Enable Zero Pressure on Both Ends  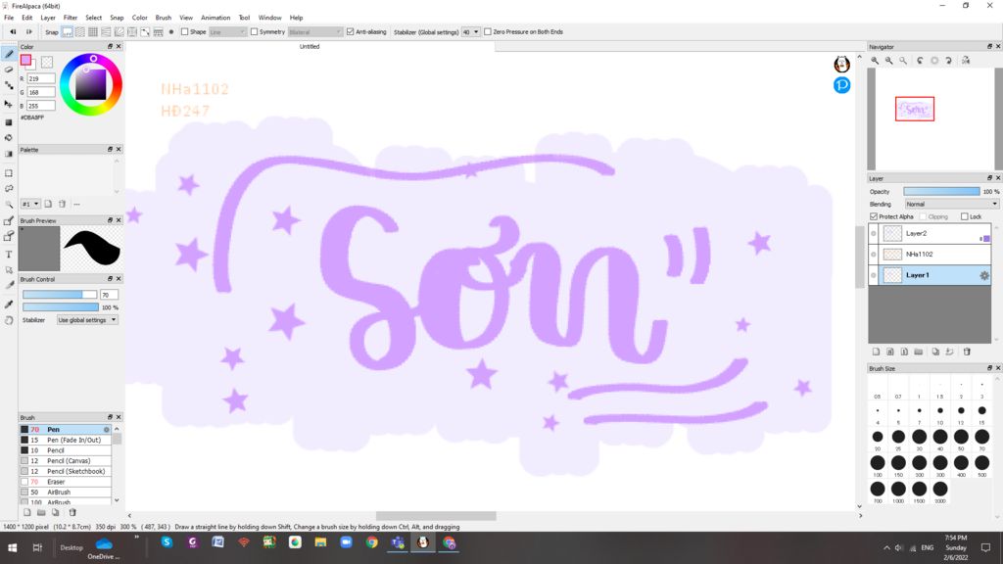488,32
